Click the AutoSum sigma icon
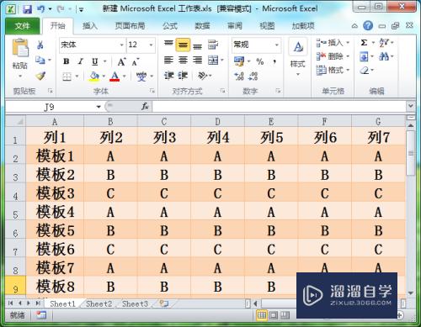Viewport: 421px width, 327px height. pos(364,43)
